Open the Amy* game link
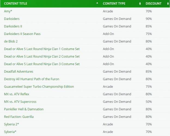The image size is (170, 136). (x=8, y=11)
